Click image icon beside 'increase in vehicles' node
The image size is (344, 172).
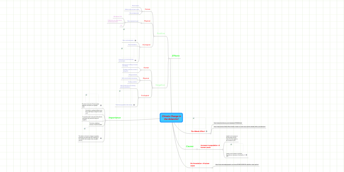[246, 155]
